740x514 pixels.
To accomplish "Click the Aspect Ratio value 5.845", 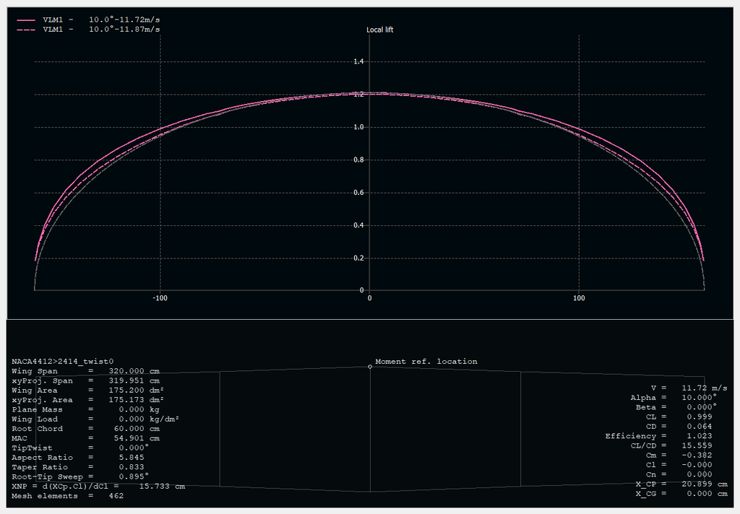I will [x=133, y=458].
